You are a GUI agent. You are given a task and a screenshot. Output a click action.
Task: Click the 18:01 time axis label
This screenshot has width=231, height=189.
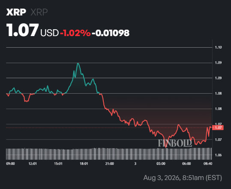tap(84, 164)
